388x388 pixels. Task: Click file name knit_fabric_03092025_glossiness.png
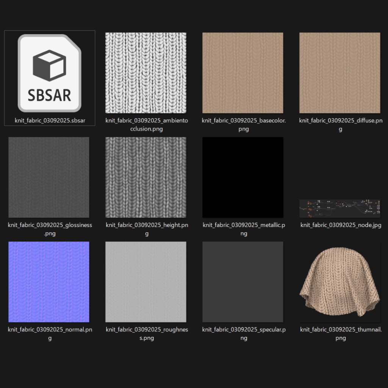point(50,229)
